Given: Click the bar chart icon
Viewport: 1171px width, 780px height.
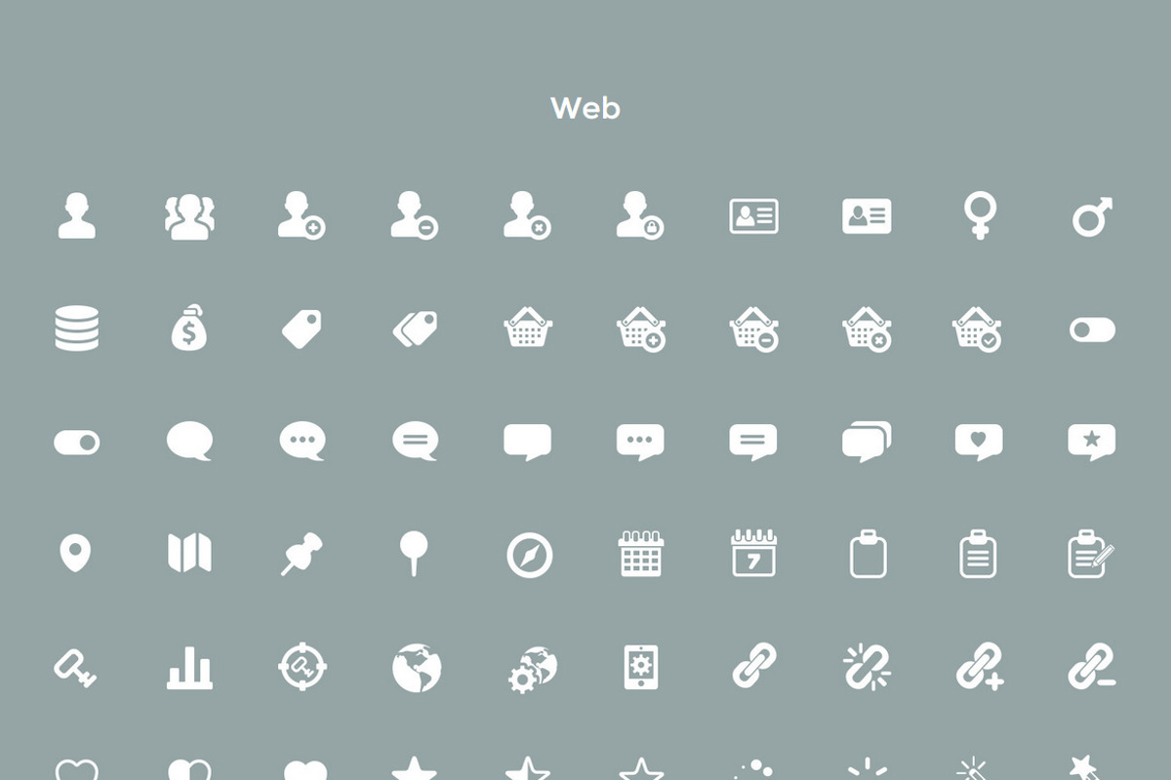Looking at the screenshot, I should tap(189, 668).
